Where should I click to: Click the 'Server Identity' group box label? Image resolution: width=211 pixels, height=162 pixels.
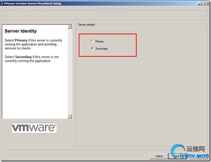[86, 24]
